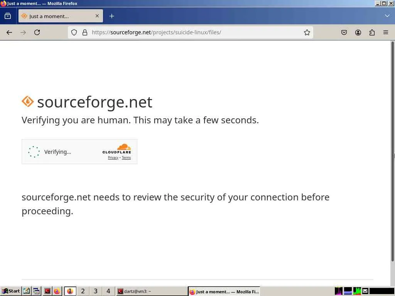Switch to workspace 2

pyautogui.click(x=83, y=291)
